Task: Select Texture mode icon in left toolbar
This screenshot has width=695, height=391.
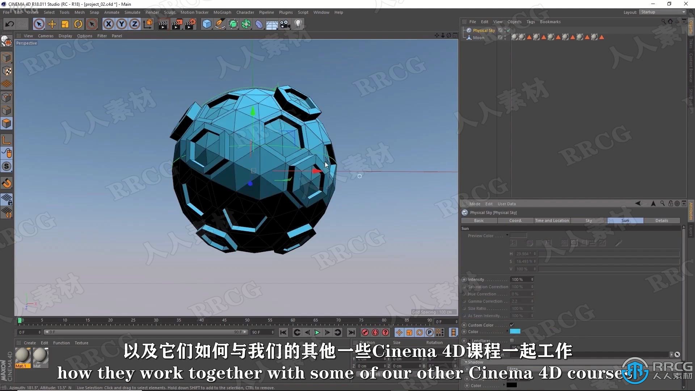Action: pos(7,71)
